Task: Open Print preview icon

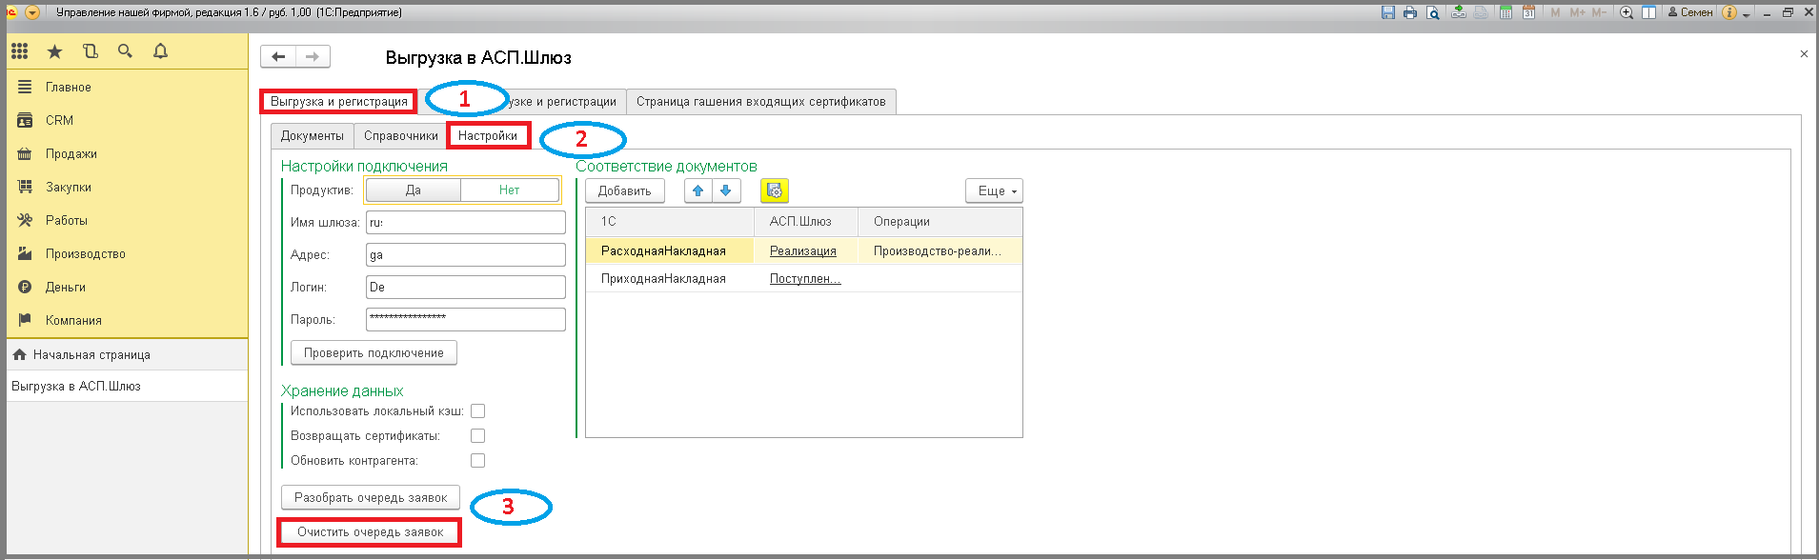Action: pos(1433,12)
